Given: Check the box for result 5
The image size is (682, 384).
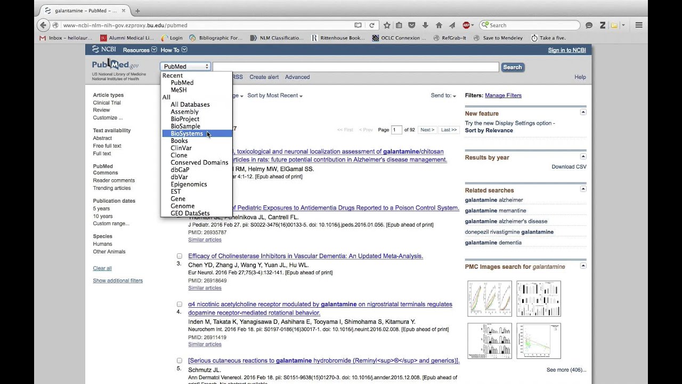Looking at the screenshot, I should pos(180,361).
